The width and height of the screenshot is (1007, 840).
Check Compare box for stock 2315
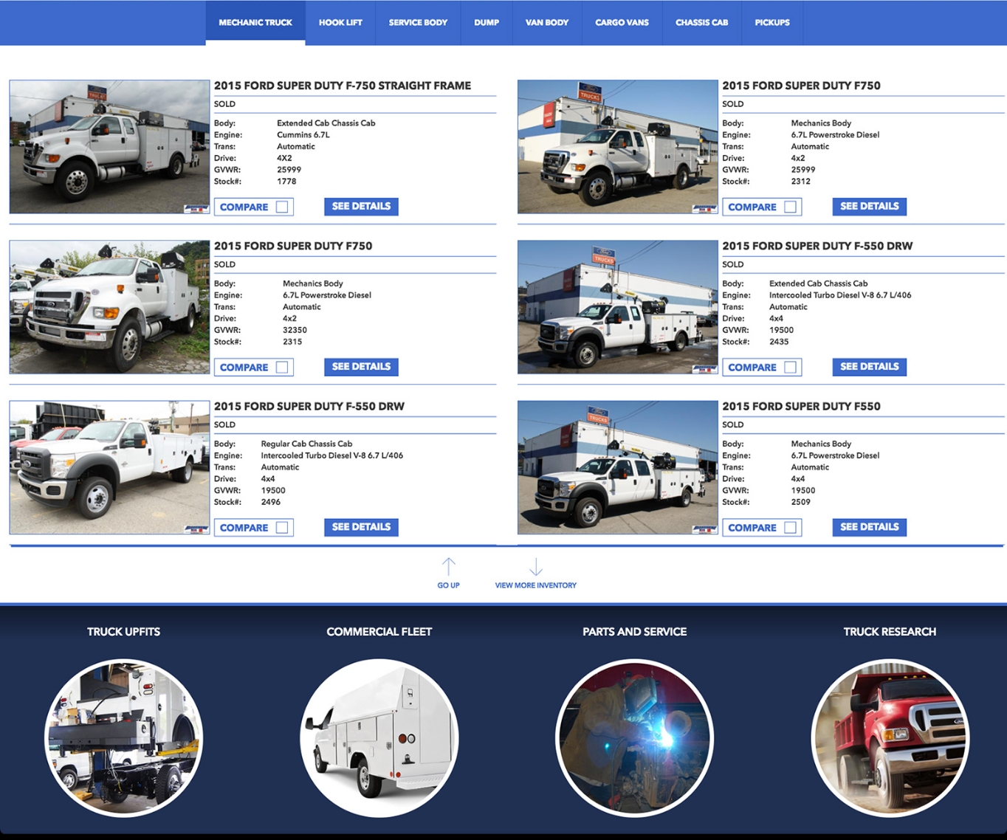(x=282, y=367)
